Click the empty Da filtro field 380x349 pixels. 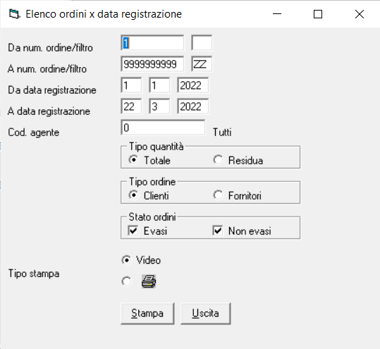(202, 43)
